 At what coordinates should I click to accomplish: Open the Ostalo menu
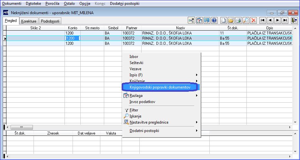(69, 4)
